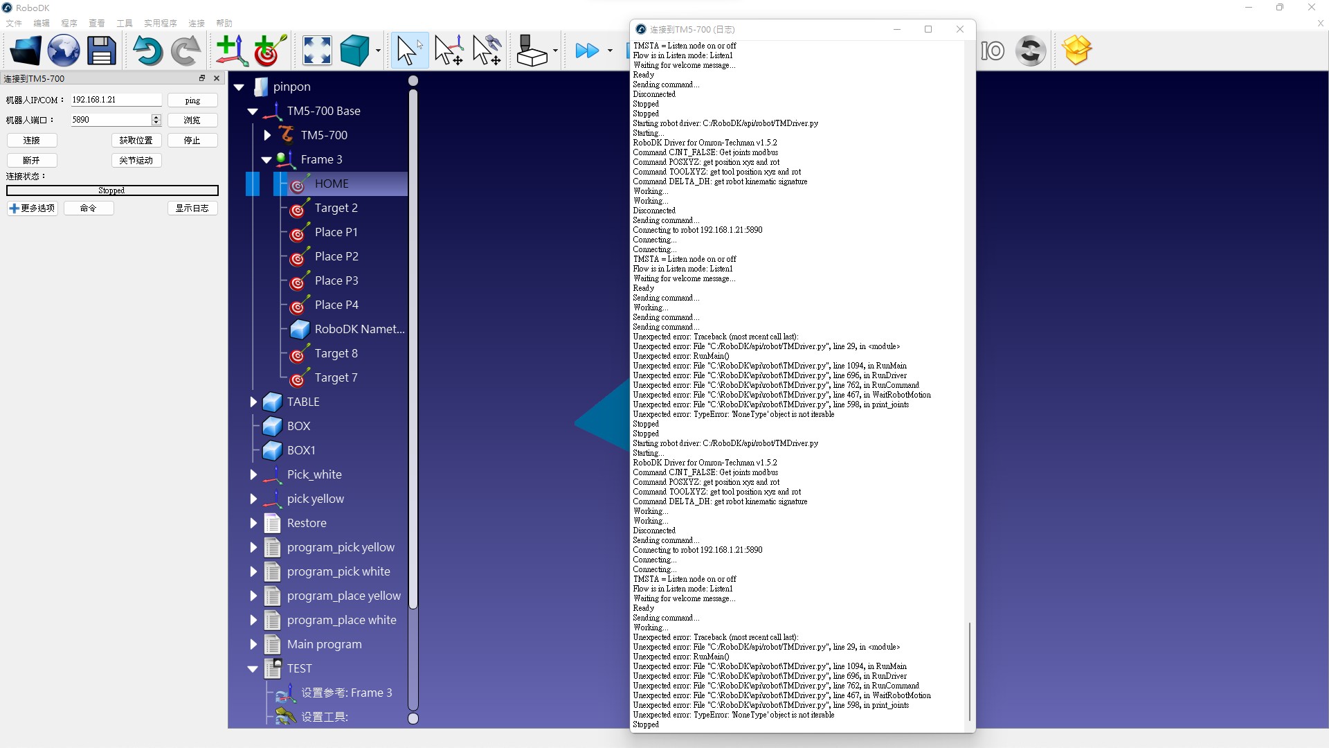The image size is (1329, 748).
Task: Open file with the folder icon
Action: pos(26,51)
